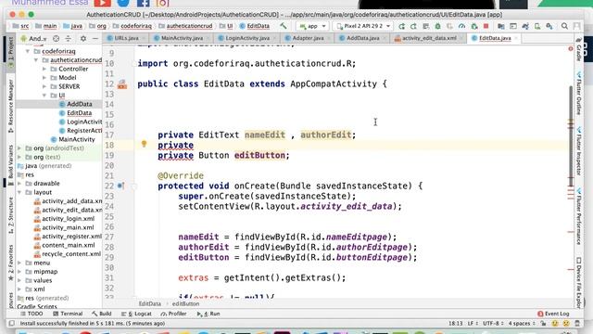The height and width of the screenshot is (334, 593).
Task: Click the red error indicator atop editor scrollbar
Action: [x=571, y=48]
